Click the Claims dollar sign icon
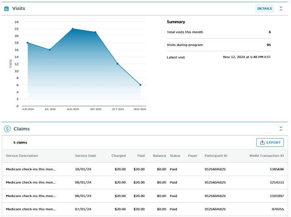The image size is (291, 217). click(x=7, y=129)
